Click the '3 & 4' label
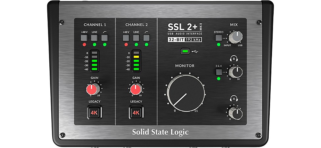Image resolution: width=321 pixels, height=148 pixels. point(219,66)
